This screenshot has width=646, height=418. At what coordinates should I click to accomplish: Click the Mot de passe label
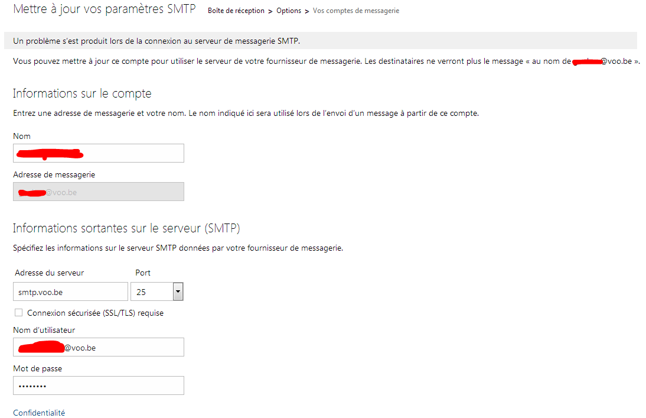pos(37,368)
